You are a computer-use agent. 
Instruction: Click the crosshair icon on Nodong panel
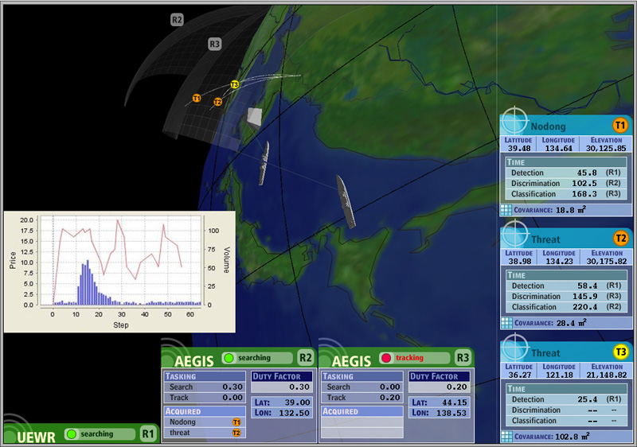click(x=514, y=120)
